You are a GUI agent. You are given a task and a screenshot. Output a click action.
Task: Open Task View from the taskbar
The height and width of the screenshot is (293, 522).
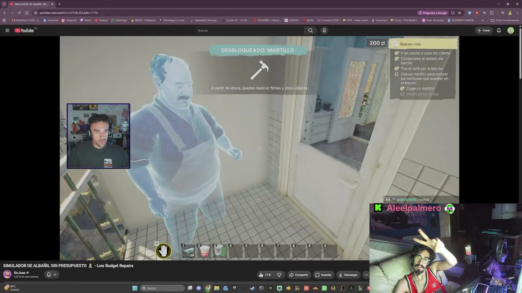pyautogui.click(x=190, y=288)
